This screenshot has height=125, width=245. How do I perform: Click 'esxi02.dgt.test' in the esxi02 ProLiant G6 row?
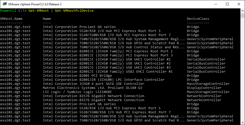coord(15,104)
